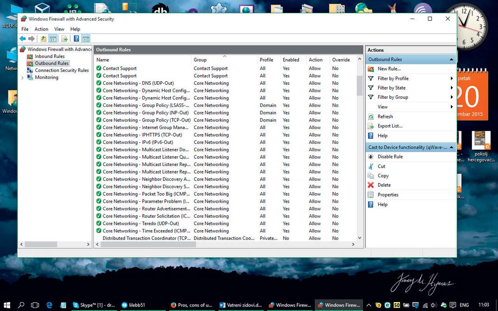
Task: Toggle Show/Hide Action Pane toolbar icon
Action: coord(86,39)
